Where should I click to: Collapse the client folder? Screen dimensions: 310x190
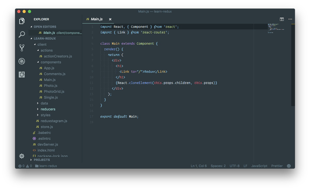[x=35, y=44]
